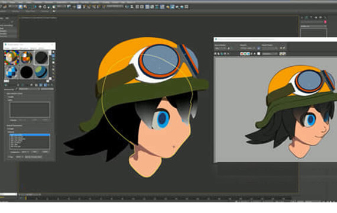Click Save Image icon in render window

point(215,54)
